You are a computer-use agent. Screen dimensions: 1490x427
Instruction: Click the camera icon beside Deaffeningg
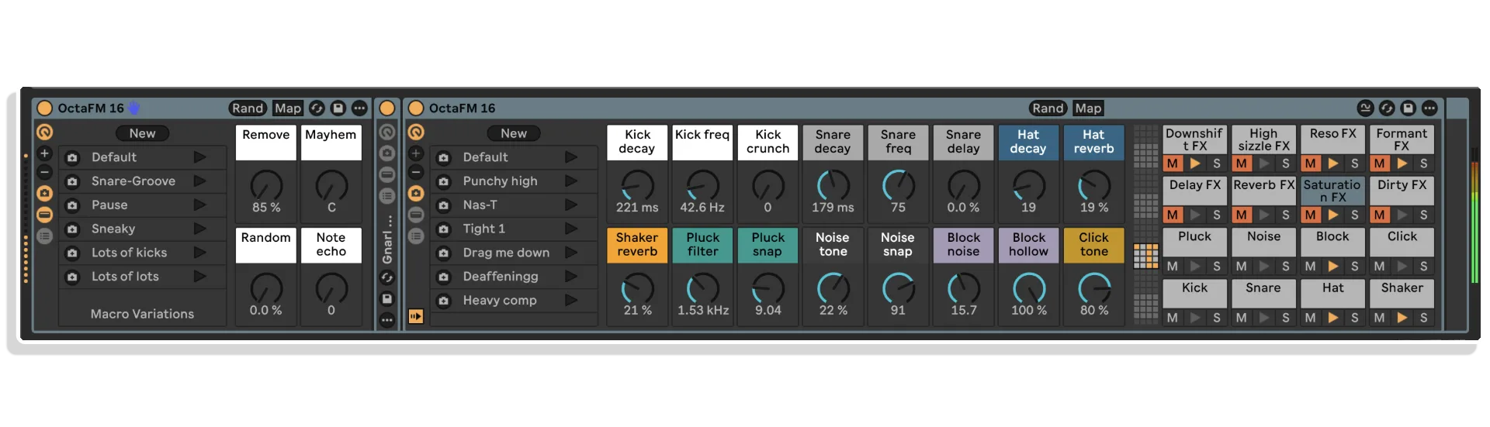444,277
